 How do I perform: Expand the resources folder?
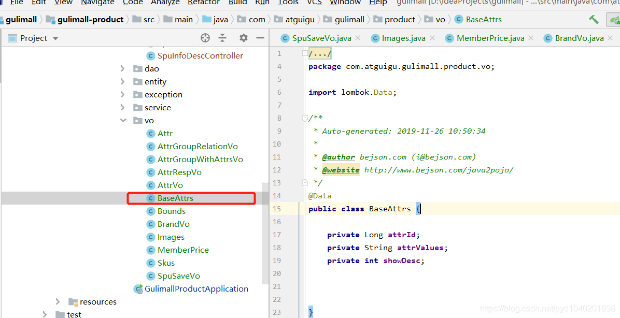click(x=58, y=302)
